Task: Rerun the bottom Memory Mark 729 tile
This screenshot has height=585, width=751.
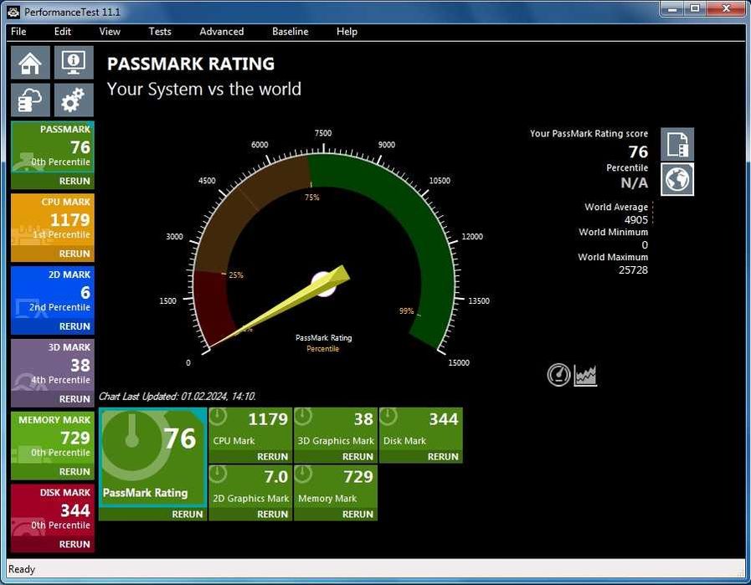Action: pyautogui.click(x=357, y=514)
